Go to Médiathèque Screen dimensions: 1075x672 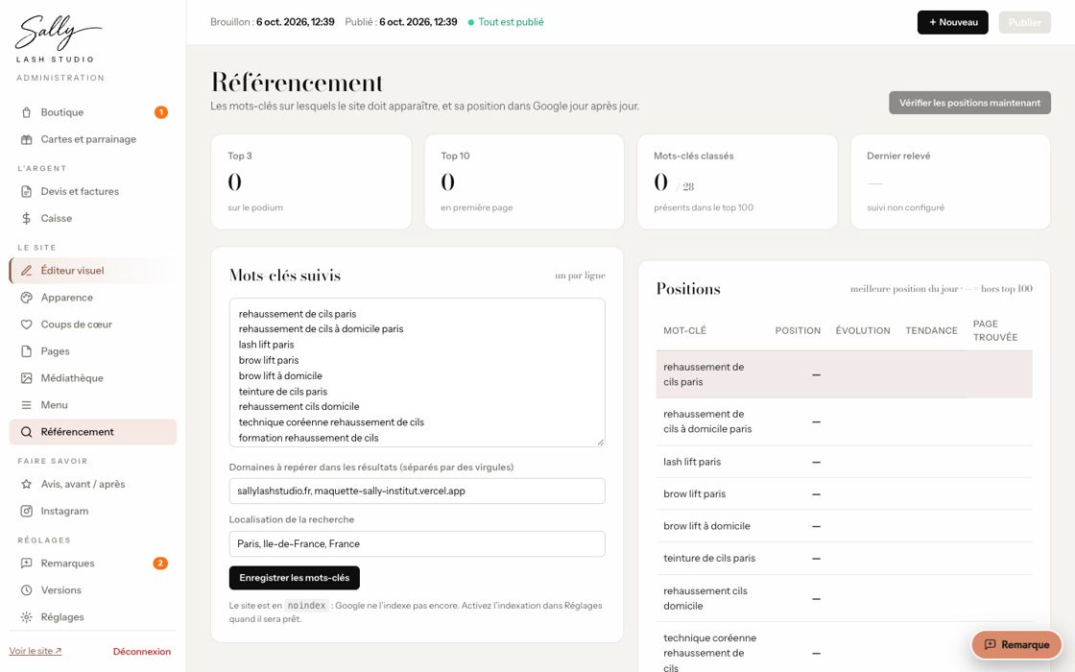coord(92,378)
